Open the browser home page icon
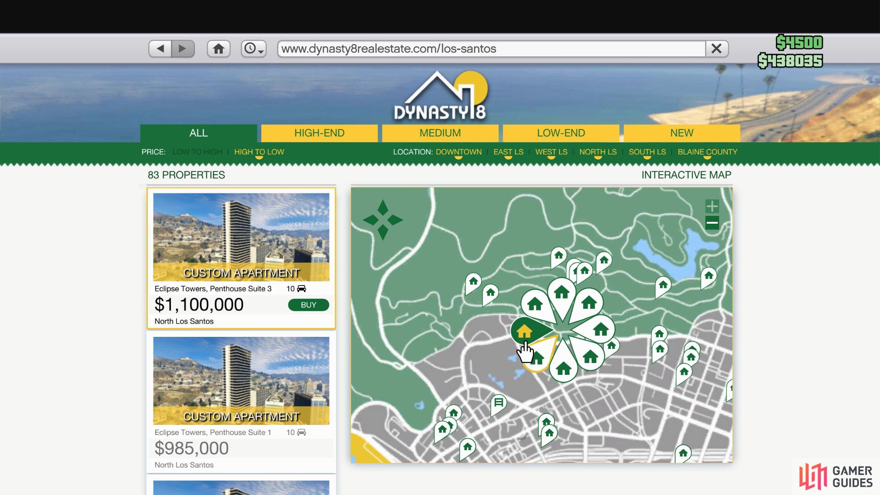The height and width of the screenshot is (495, 880). tap(219, 49)
